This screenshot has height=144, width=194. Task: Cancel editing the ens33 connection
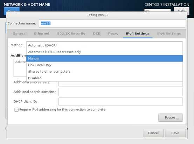coord(153,133)
